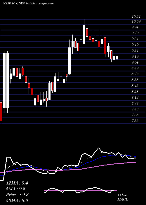
Task: Click the NASDAQ GDYN bullkhan.tbrjar.com title text
Action: tap(28, 4)
